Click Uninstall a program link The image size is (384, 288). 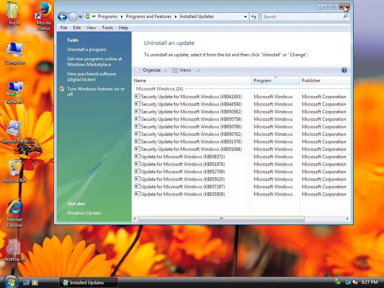pos(87,49)
